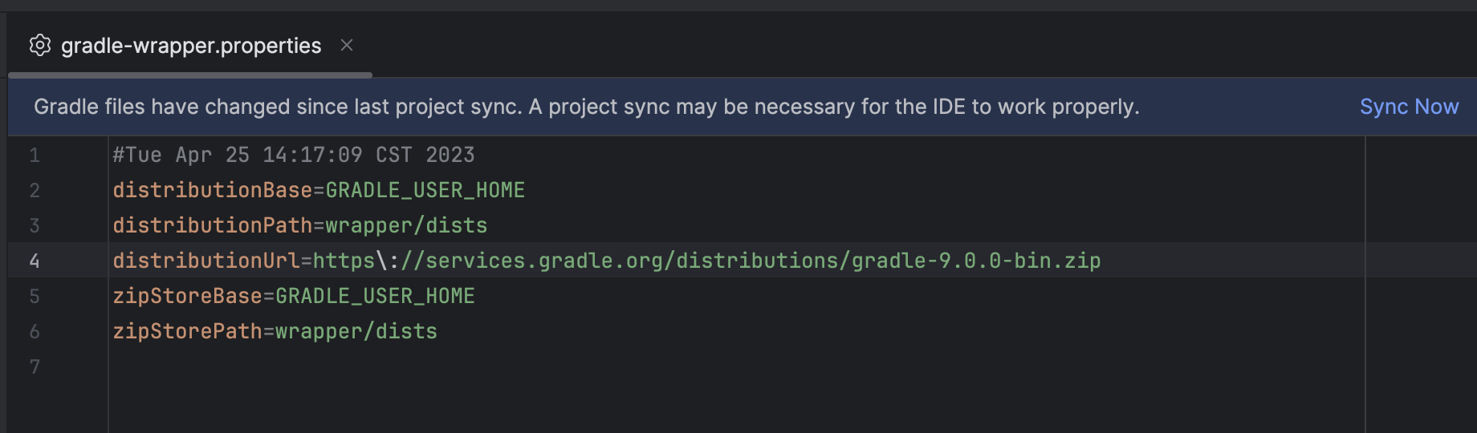
Task: Click the distributionUrl property key
Action: coord(205,261)
